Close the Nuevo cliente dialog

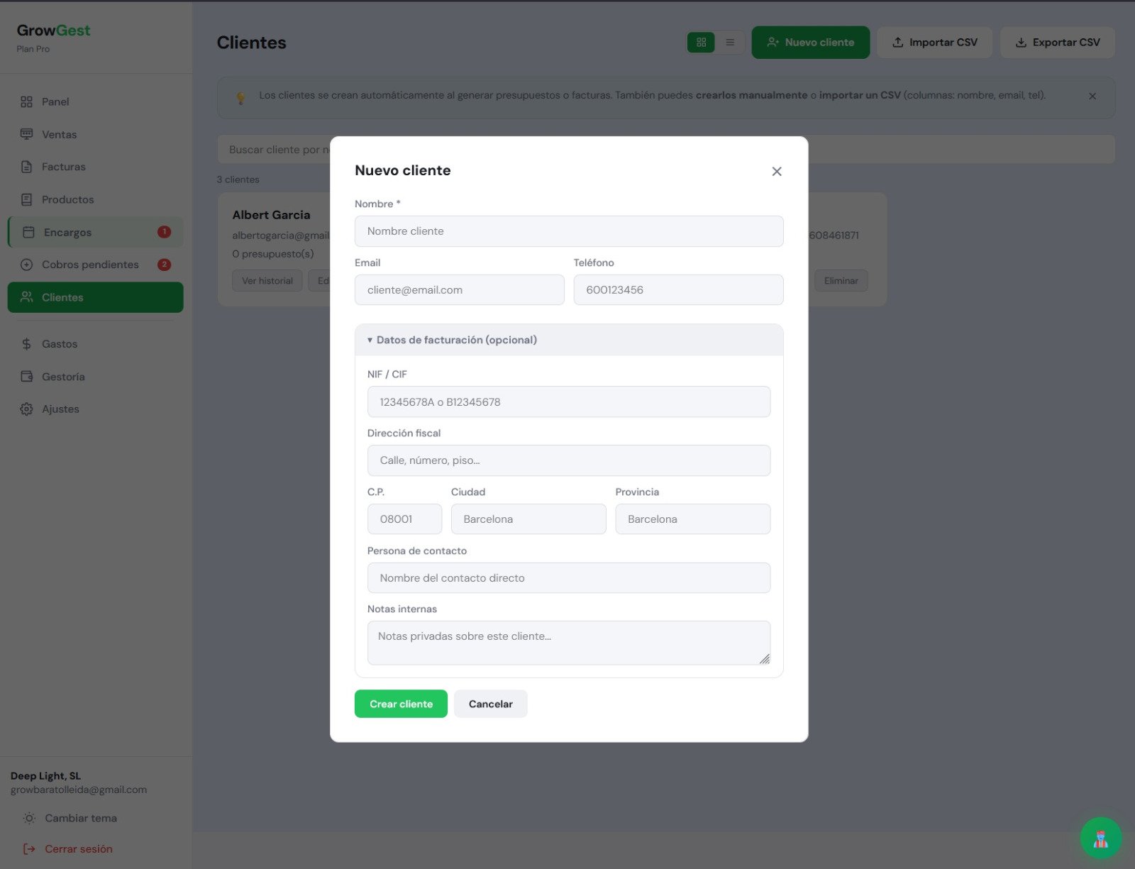point(777,172)
